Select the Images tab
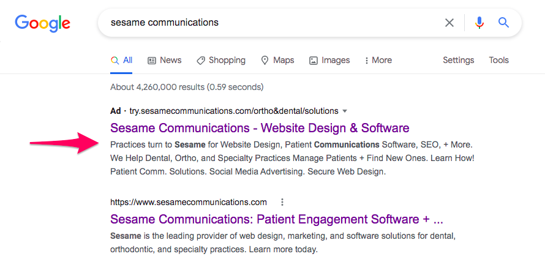This screenshot has width=545, height=259. pyautogui.click(x=329, y=60)
